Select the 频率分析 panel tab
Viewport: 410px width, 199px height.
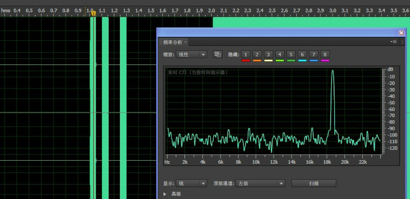173,42
